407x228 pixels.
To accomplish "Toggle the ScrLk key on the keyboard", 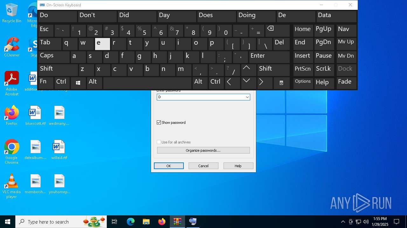I will (324, 70).
